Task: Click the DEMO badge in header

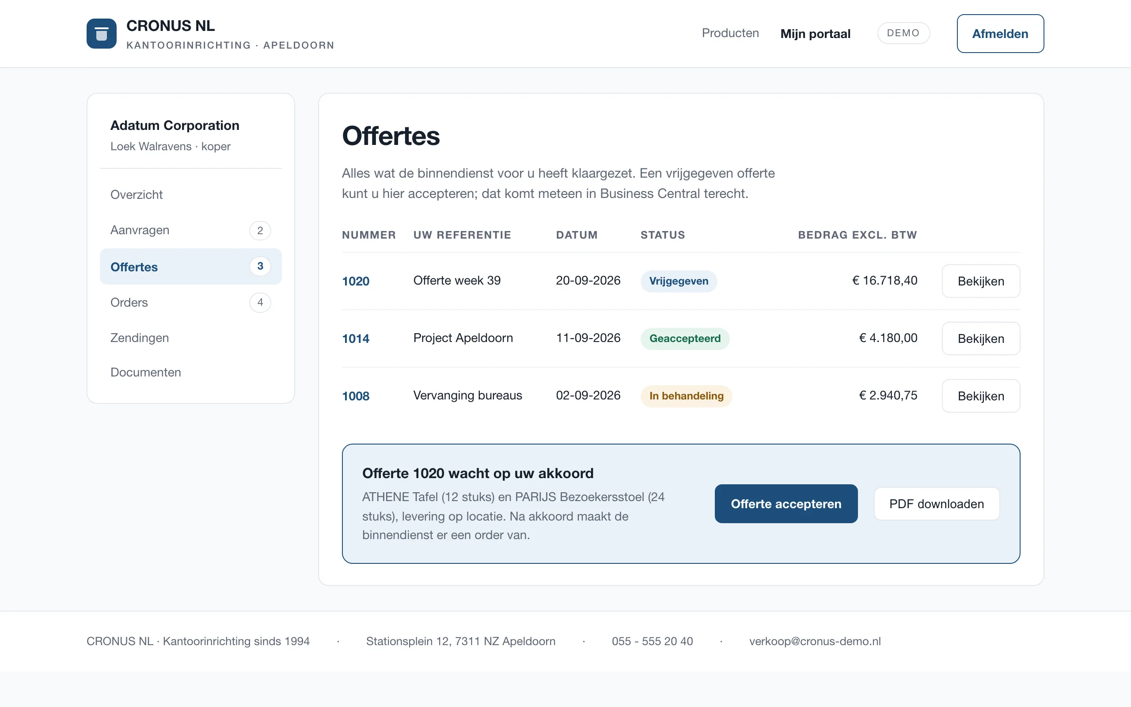Action: (903, 33)
